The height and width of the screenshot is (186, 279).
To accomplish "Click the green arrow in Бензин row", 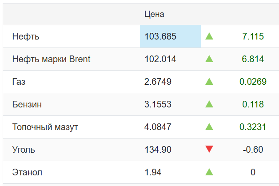I will 209,104.
